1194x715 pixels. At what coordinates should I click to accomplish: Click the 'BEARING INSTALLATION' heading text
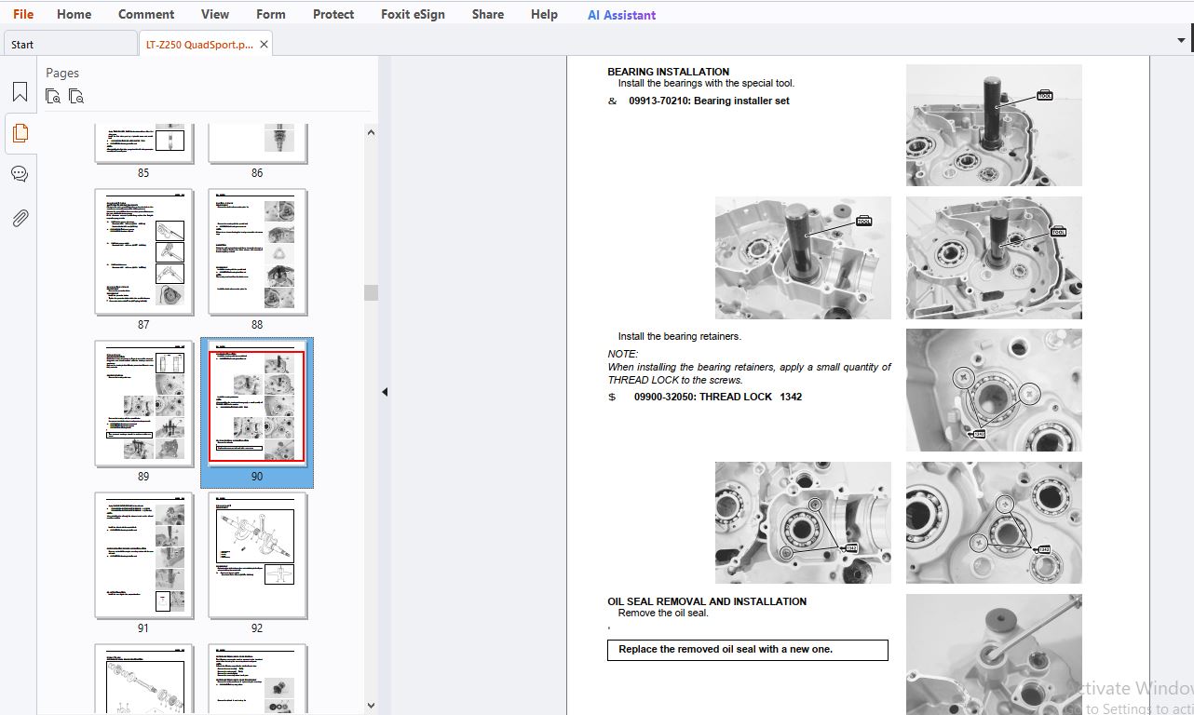point(668,72)
